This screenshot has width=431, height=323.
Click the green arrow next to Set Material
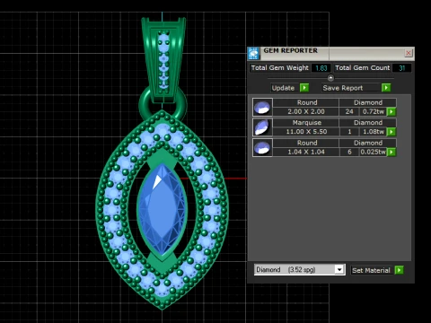(x=399, y=270)
